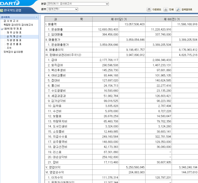
Task: Open 재무상태표 in the tree
Action: (x=14, y=32)
